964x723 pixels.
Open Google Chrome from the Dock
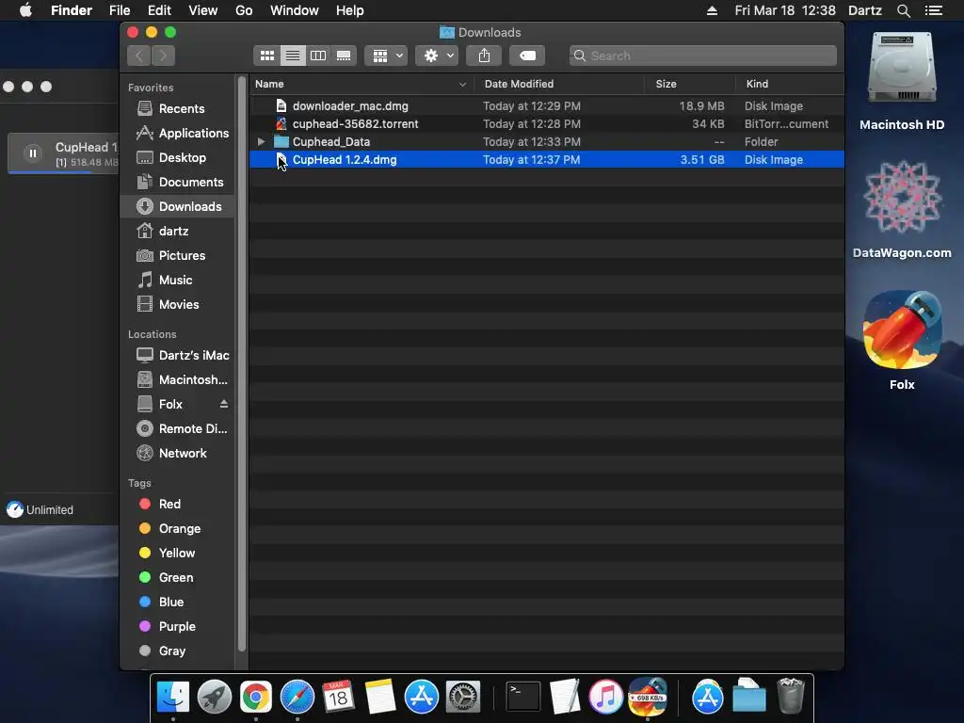(256, 698)
